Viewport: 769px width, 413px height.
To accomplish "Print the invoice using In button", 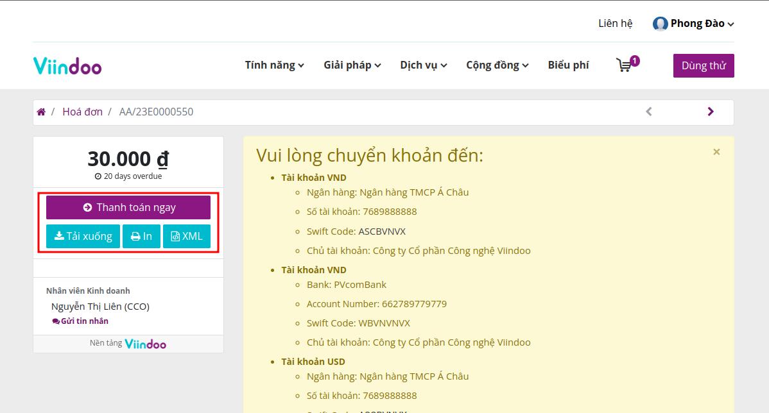I will (141, 236).
